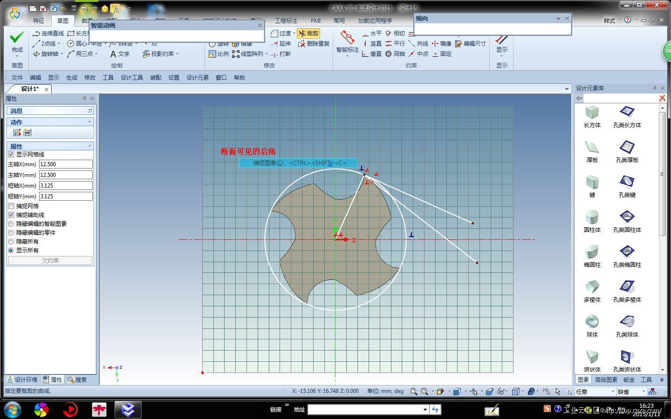671x419 pixels.
Task: Select 隐藏所有 radio option
Action: [11, 242]
